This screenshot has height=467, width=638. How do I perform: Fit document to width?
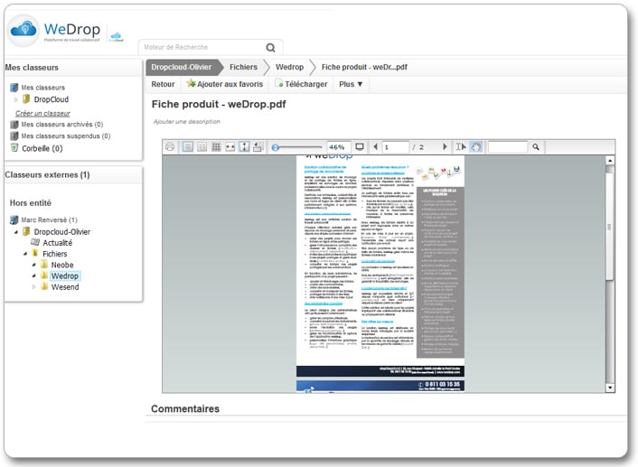pyautogui.click(x=230, y=147)
